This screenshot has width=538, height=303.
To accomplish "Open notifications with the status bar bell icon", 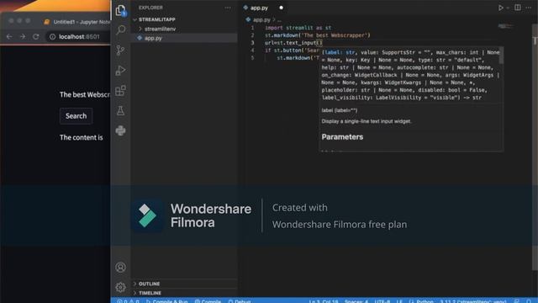I will tap(529, 301).
